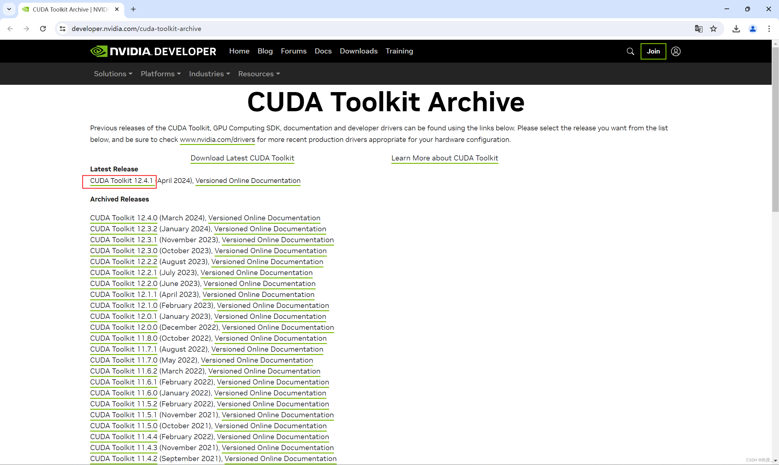The height and width of the screenshot is (465, 779).
Task: Open the site search magnifier icon
Action: click(630, 51)
